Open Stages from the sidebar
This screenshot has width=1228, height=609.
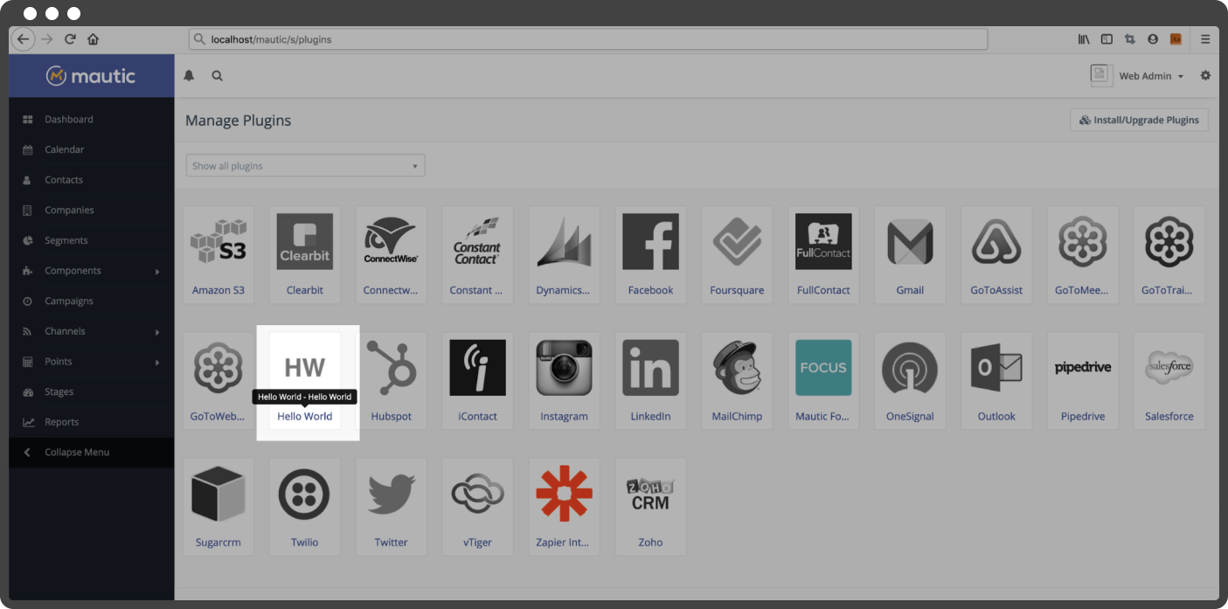pyautogui.click(x=92, y=392)
